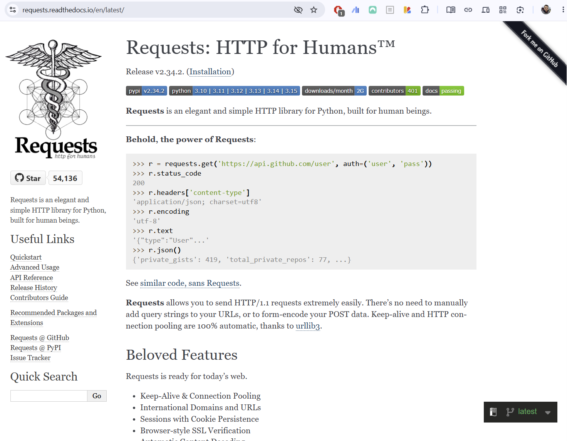Click the 'Requests: HTTP for Humans' heading

(x=260, y=48)
